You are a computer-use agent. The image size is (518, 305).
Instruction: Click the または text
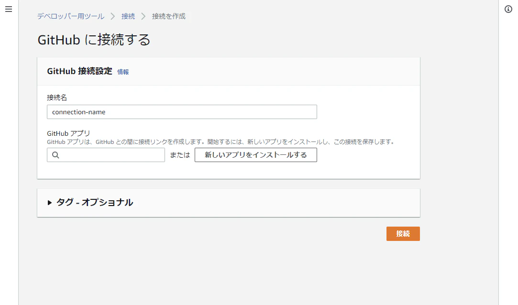pyautogui.click(x=180, y=155)
